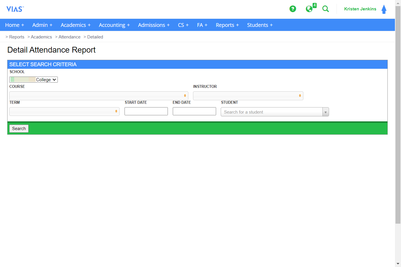Click inside the START DATE field
The height and width of the screenshot is (267, 401).
tap(146, 111)
